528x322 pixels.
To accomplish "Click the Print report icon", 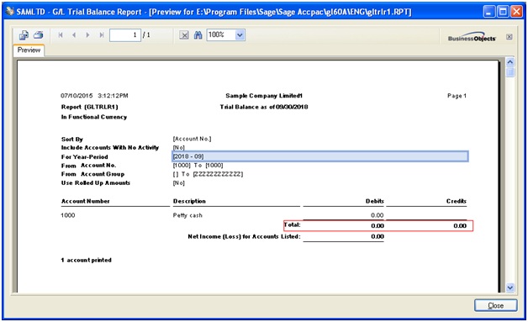I will tap(39, 34).
